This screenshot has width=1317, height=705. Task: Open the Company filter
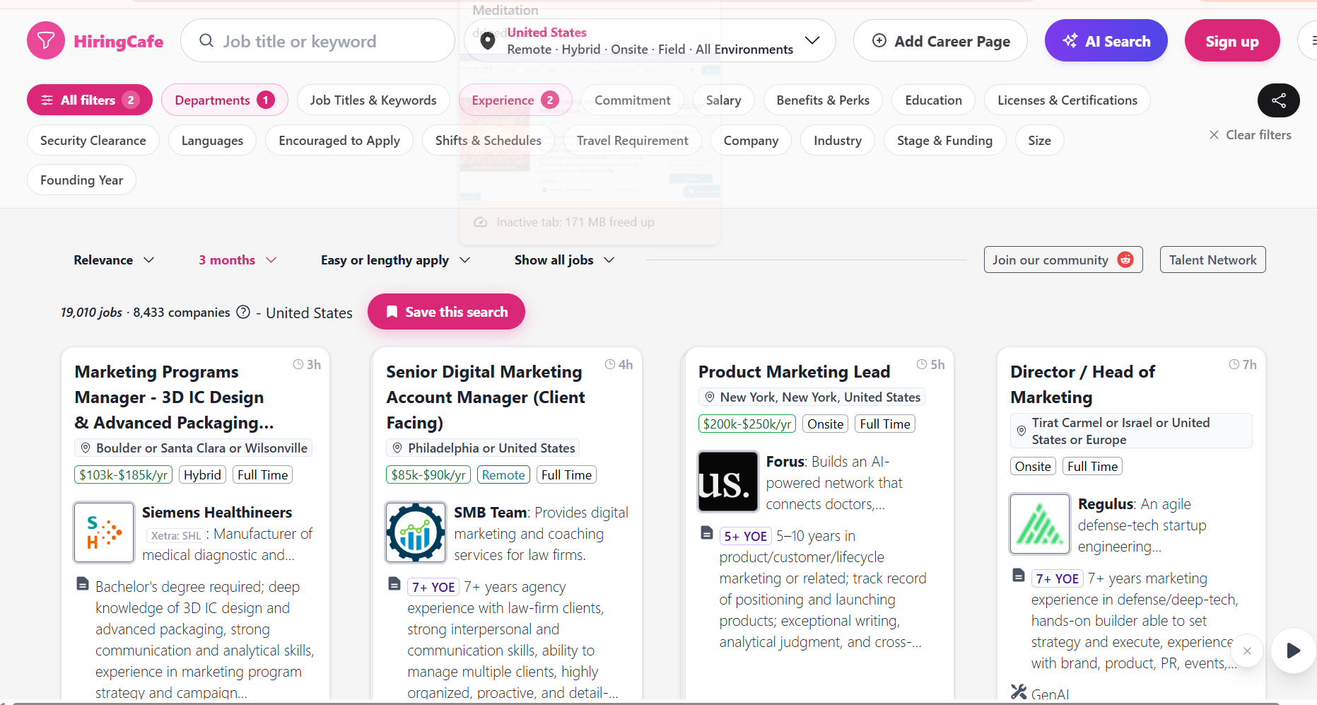pyautogui.click(x=751, y=141)
